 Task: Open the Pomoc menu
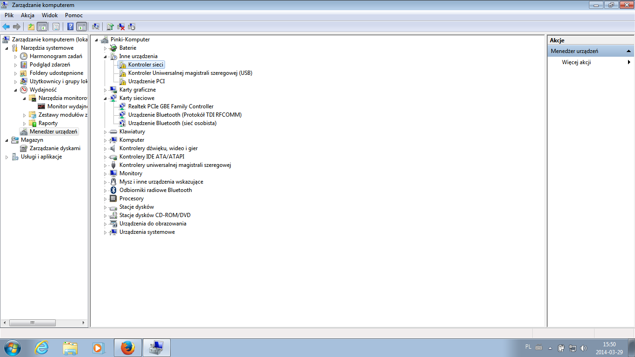(x=74, y=15)
